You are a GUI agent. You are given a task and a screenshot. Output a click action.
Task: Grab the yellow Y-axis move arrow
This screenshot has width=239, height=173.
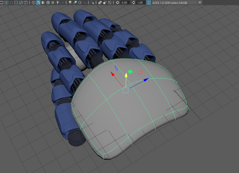pyautogui.click(x=126, y=75)
